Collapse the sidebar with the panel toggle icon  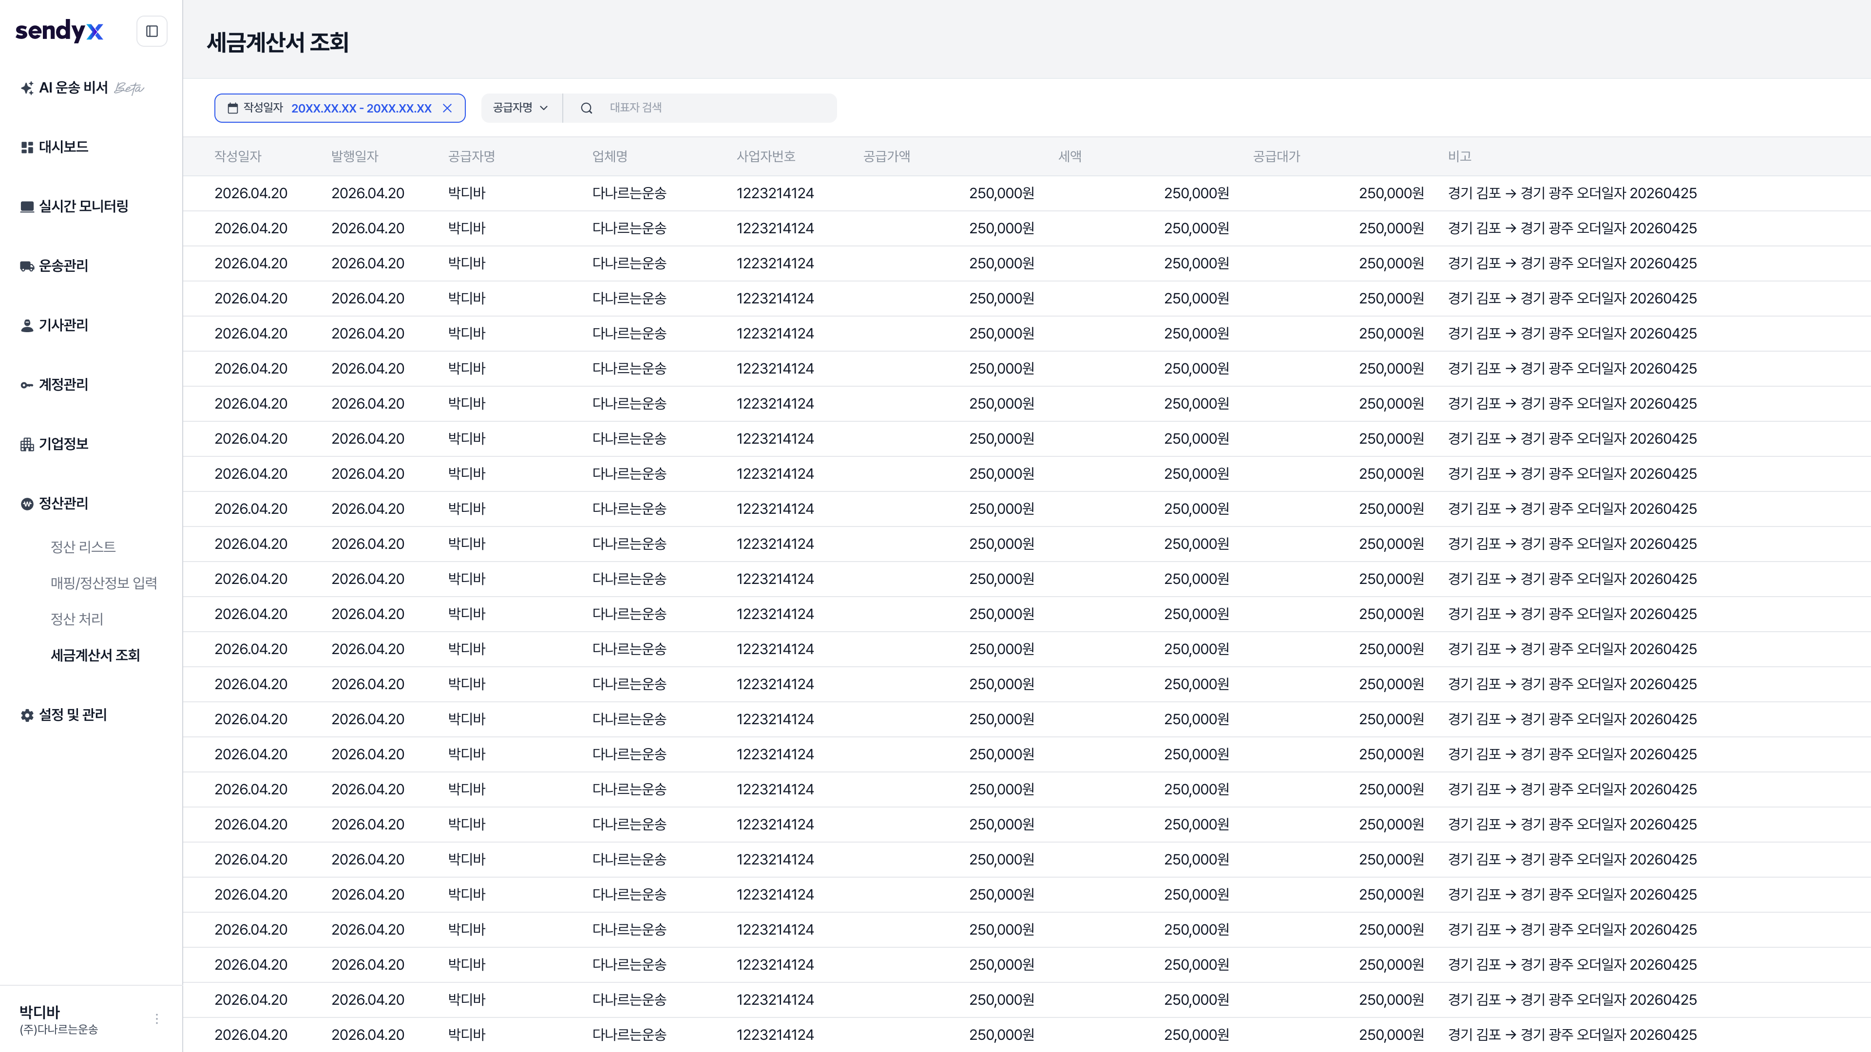pos(152,31)
